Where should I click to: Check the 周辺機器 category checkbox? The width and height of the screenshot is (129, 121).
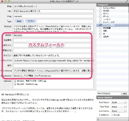click(100, 28)
